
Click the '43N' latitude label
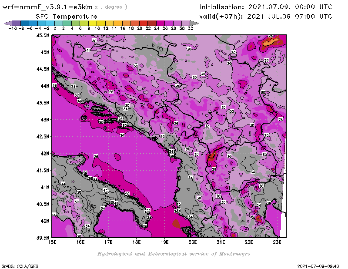pyautogui.click(x=45, y=120)
